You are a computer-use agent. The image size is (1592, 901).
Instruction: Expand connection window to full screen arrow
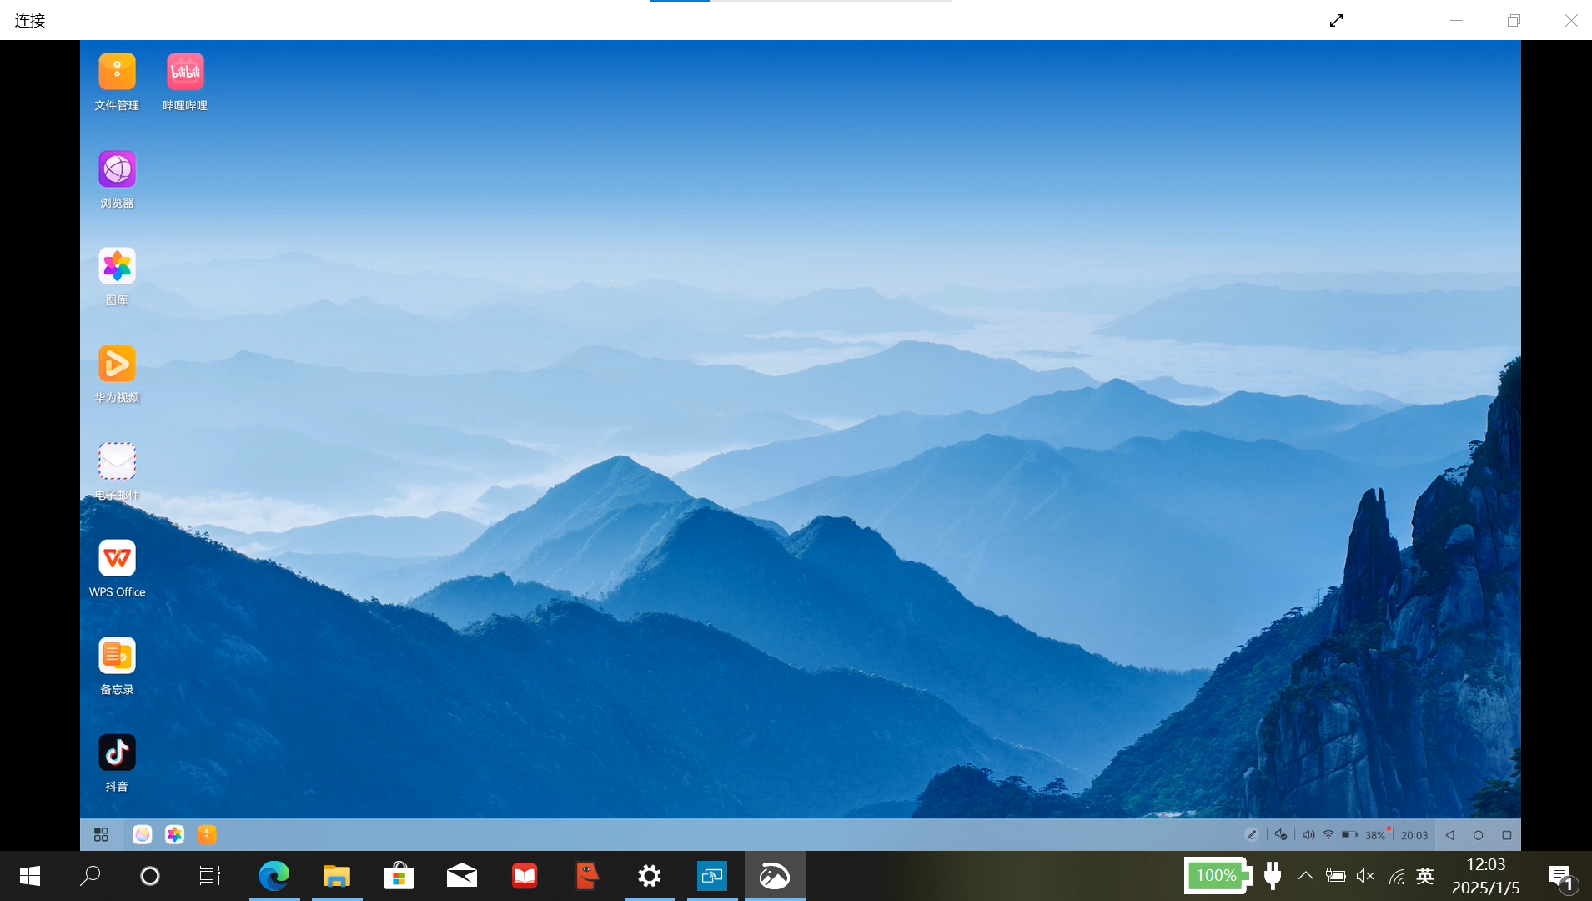tap(1336, 20)
